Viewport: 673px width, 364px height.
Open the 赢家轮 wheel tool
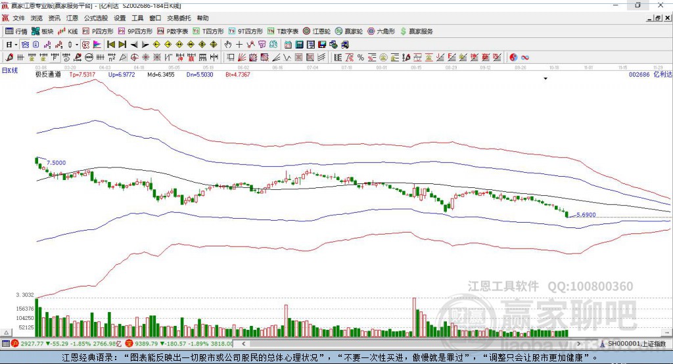349,32
